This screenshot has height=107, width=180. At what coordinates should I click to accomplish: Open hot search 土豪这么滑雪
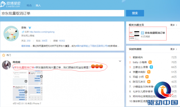(x=140, y=67)
